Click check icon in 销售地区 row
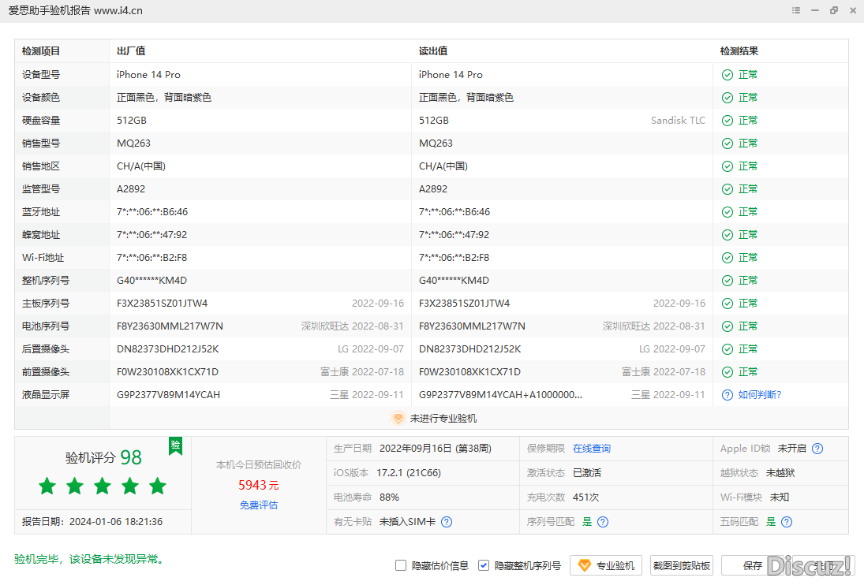864x585 pixels. tap(727, 166)
